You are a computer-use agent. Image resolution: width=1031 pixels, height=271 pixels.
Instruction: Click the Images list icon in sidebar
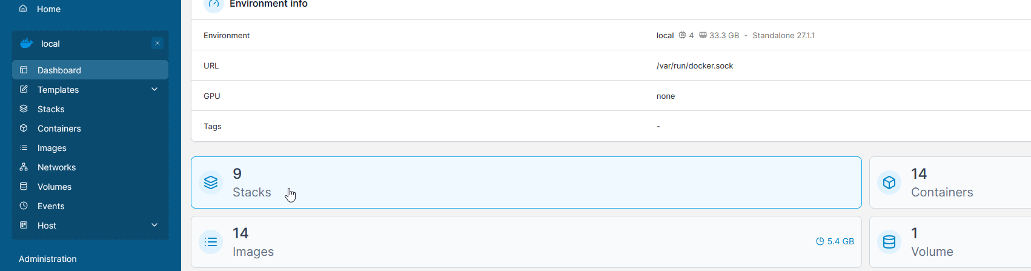(x=24, y=147)
